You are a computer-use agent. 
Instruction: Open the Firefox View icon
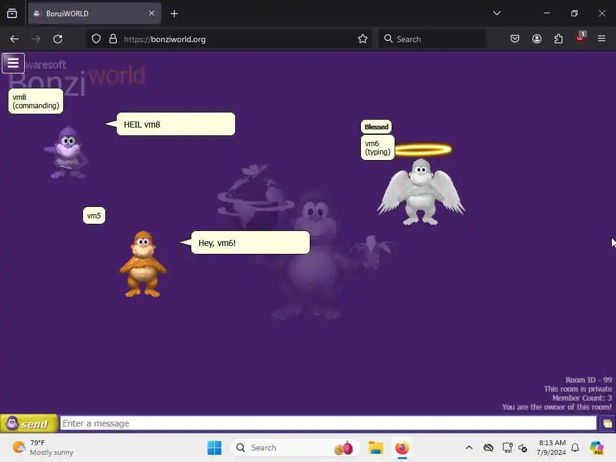12,14
